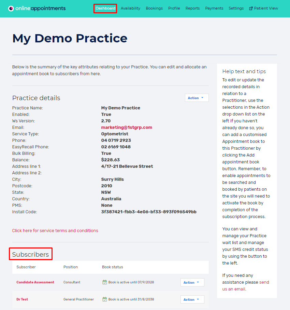The image size is (290, 310).
Task: Click the marketing@1stgrp.com email link
Action: tap(127, 127)
